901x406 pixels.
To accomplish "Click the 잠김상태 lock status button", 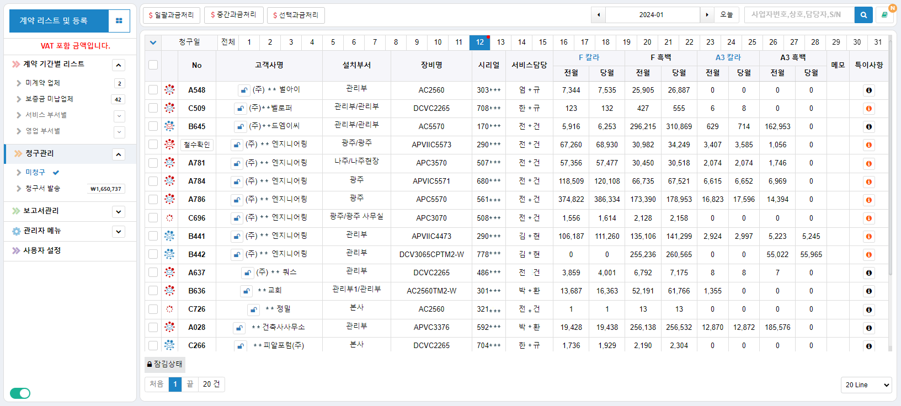I will pyautogui.click(x=164, y=364).
